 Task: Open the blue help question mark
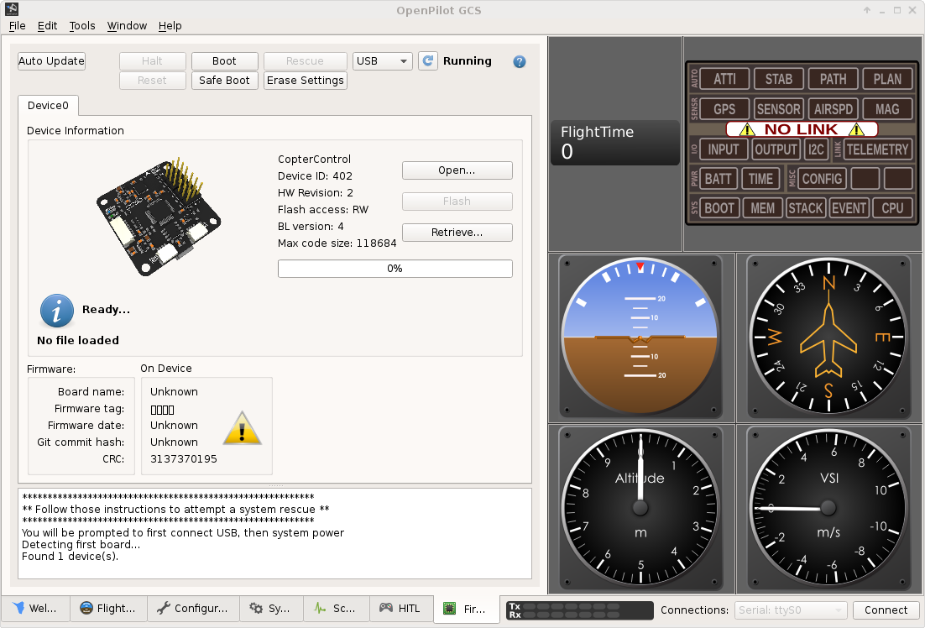519,61
